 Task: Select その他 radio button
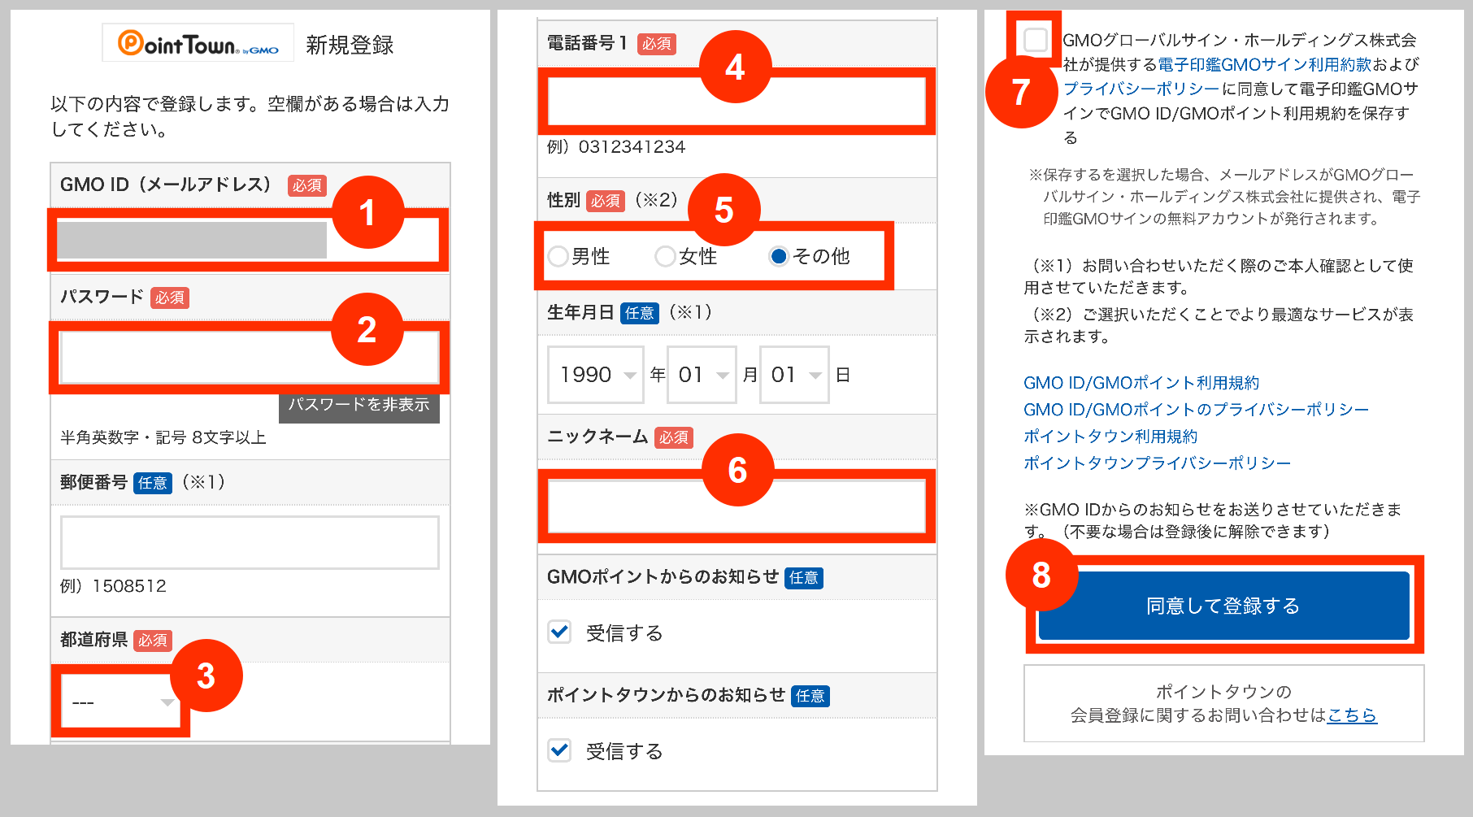pos(779,256)
